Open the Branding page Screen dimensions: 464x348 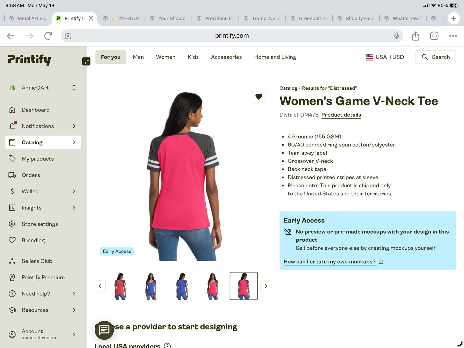tap(43, 240)
